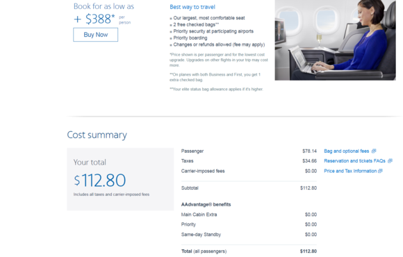Click the Total (all passengers) amount

click(309, 251)
